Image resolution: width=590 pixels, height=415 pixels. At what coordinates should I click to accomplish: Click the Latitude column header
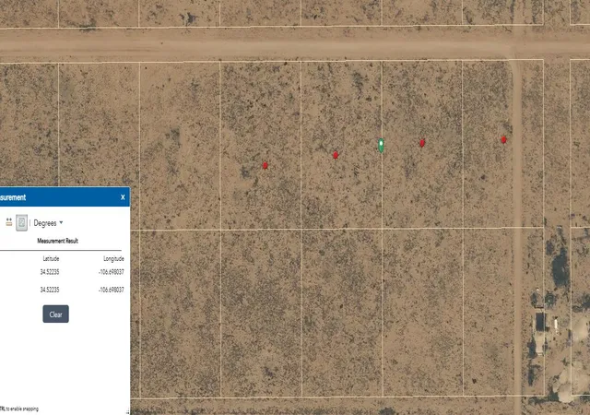51,258
